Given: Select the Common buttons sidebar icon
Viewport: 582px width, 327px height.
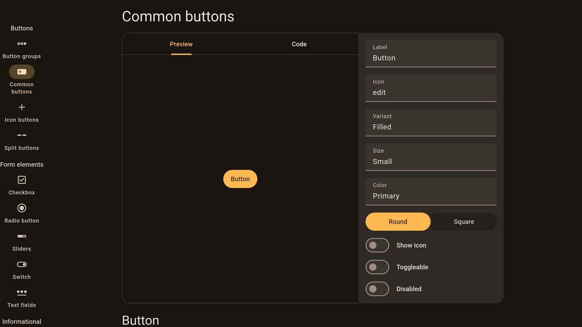Looking at the screenshot, I should click(x=22, y=72).
